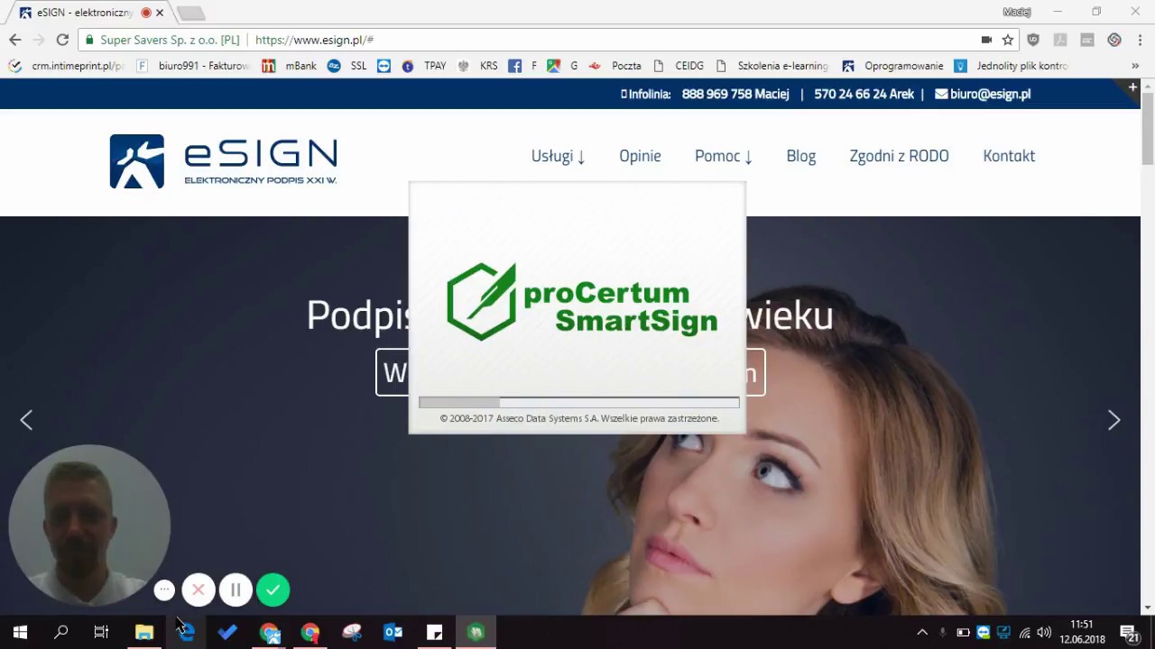This screenshot has height=649, width=1155.
Task: Bookmark this page with the star icon
Action: point(1008,40)
